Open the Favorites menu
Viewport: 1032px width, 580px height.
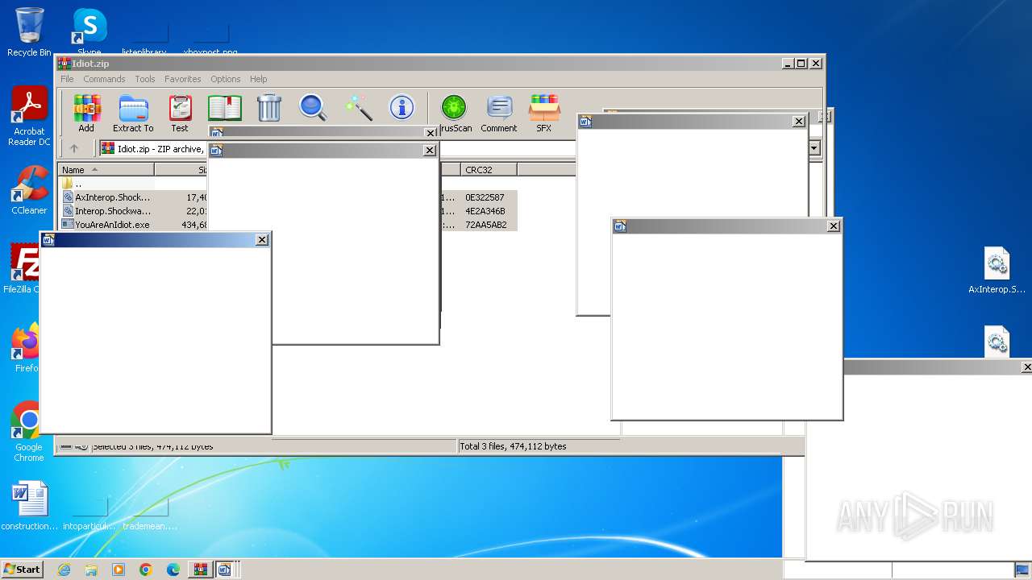pos(183,79)
